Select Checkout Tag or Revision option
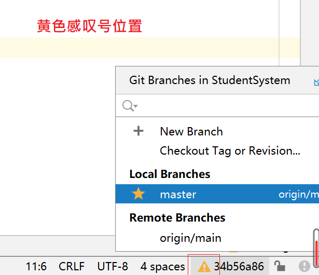The height and width of the screenshot is (275, 319). coord(230,151)
